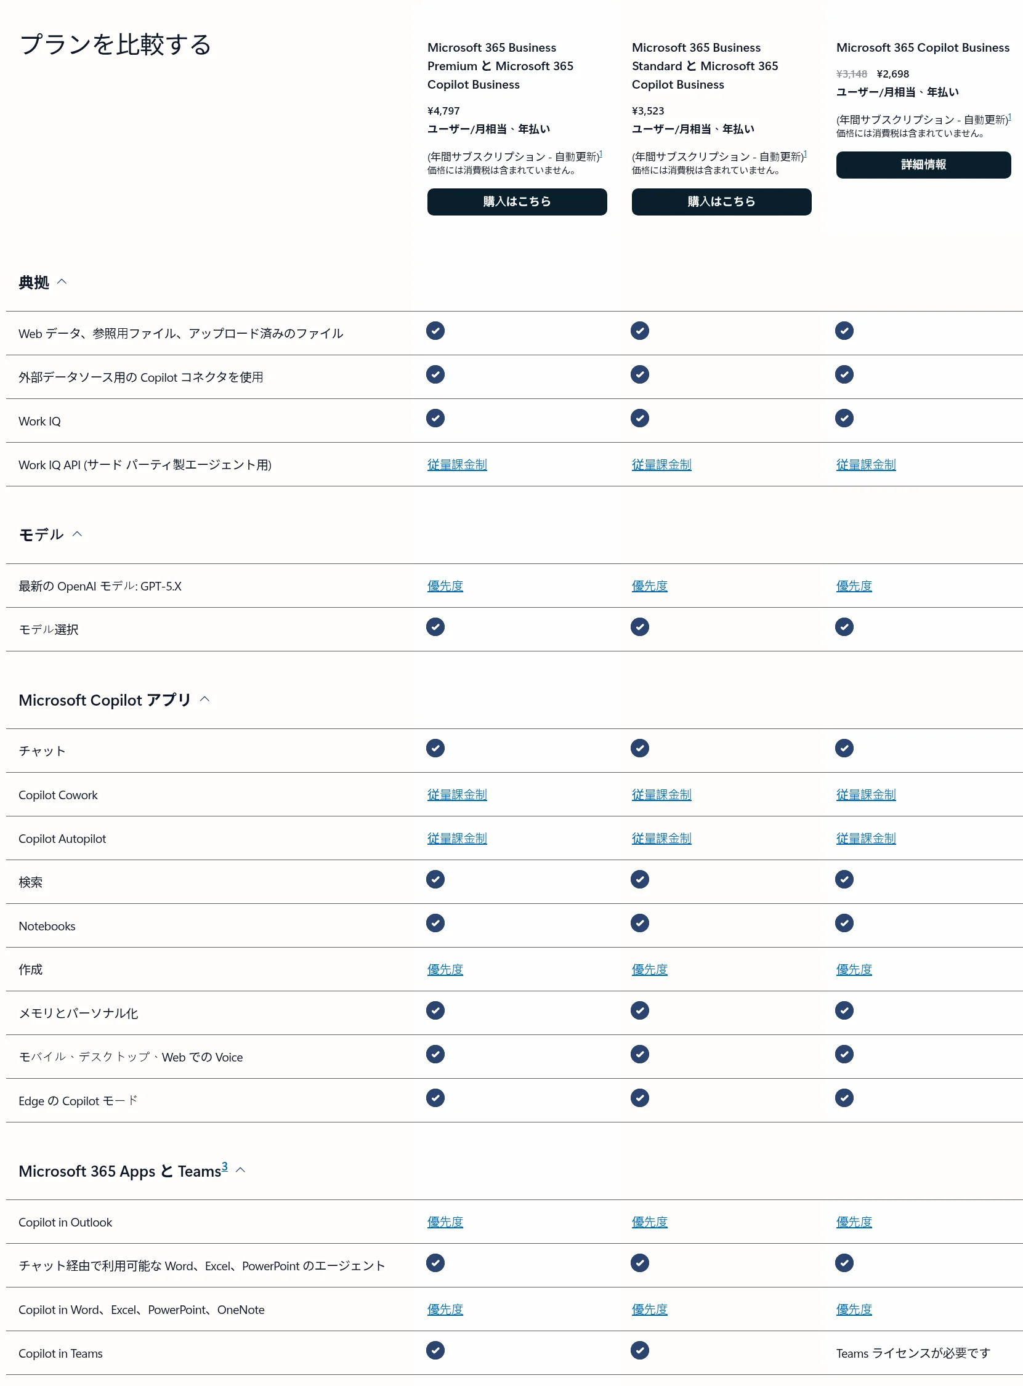Click Edge の Copilot モード checkmark, Premium column
Screen dimensions: 1023x1386
(435, 1098)
